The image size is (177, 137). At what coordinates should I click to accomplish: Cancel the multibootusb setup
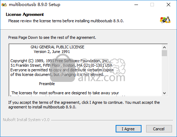[159, 129]
